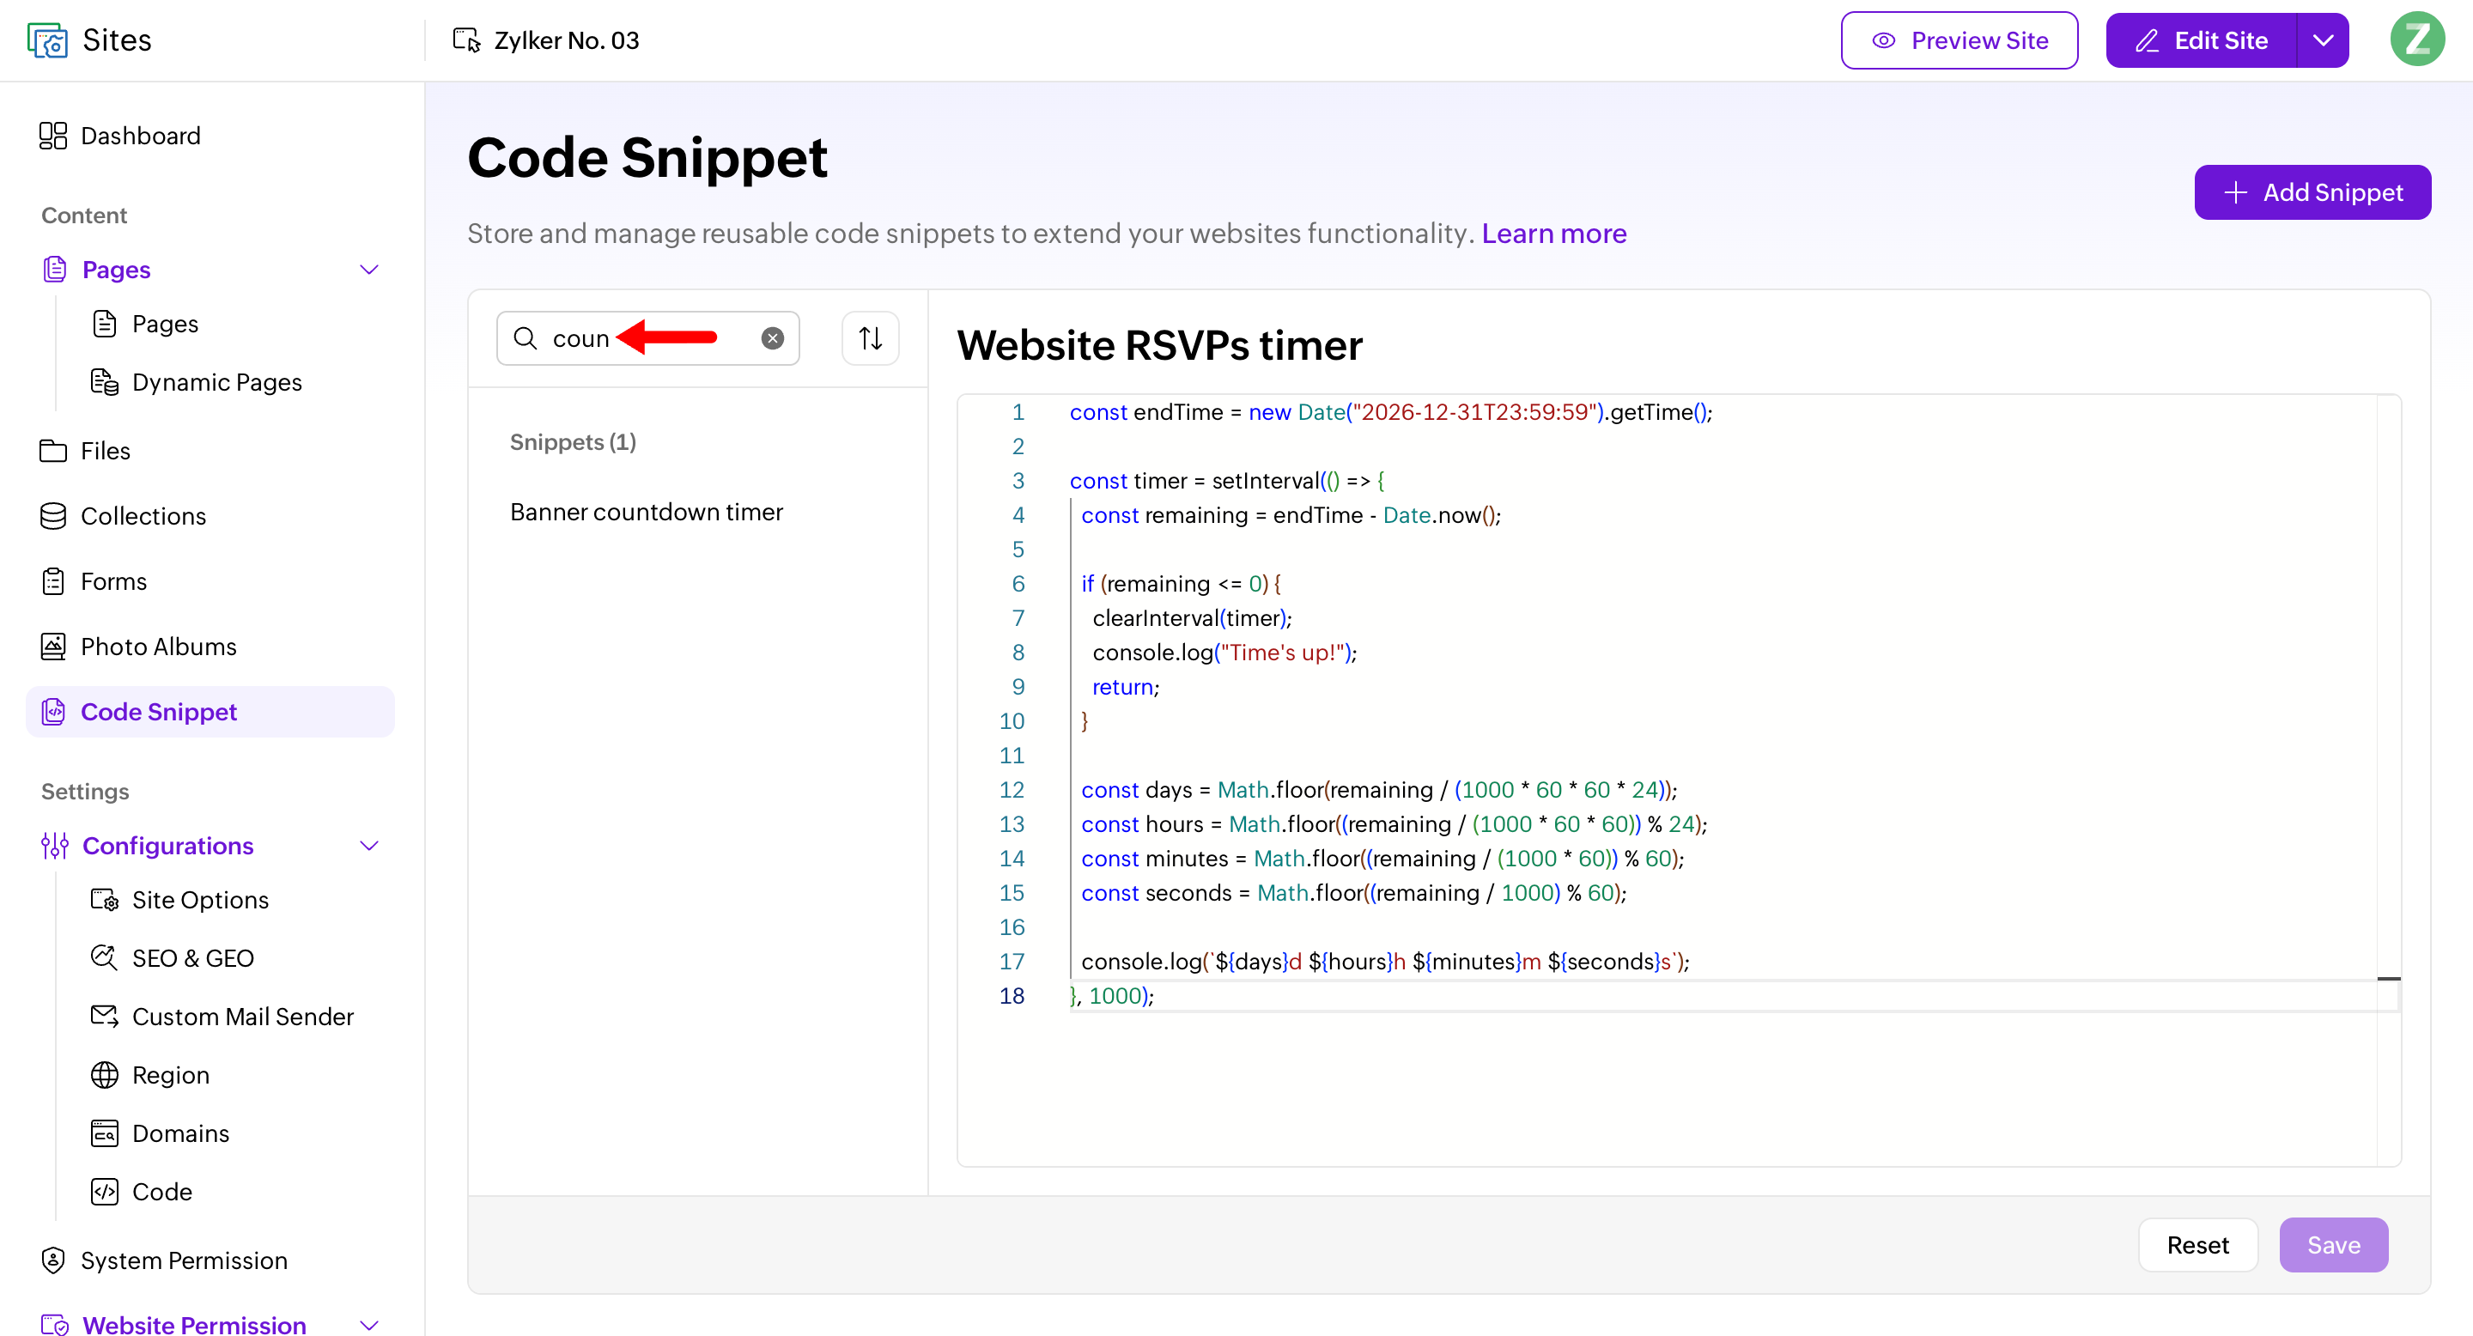This screenshot has height=1336, width=2473.
Task: Click the Custom Mail Sender icon
Action: 105,1017
